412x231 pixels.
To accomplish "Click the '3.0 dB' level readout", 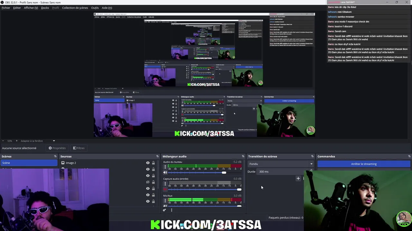I will (237, 195).
